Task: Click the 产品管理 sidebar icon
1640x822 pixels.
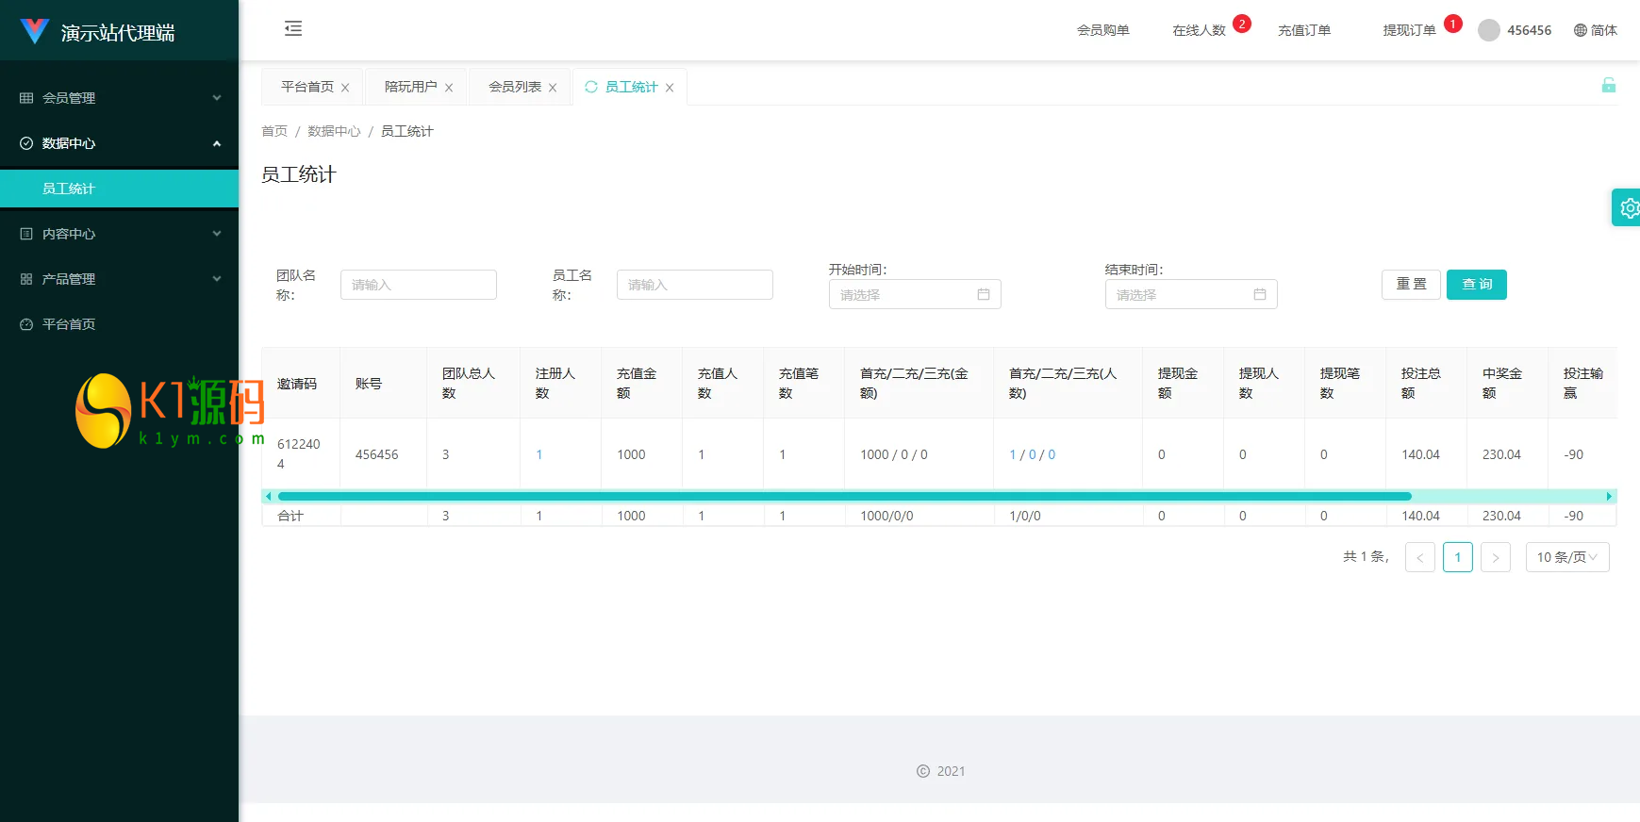Action: [x=26, y=279]
